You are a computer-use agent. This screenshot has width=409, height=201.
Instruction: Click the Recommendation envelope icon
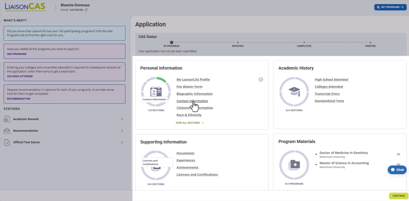tap(7, 131)
